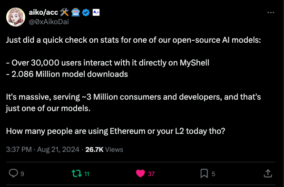
Task: Click the robot emoji in the name
Action: point(76,12)
